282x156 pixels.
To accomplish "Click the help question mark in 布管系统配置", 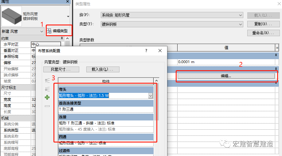I will coord(146,51).
